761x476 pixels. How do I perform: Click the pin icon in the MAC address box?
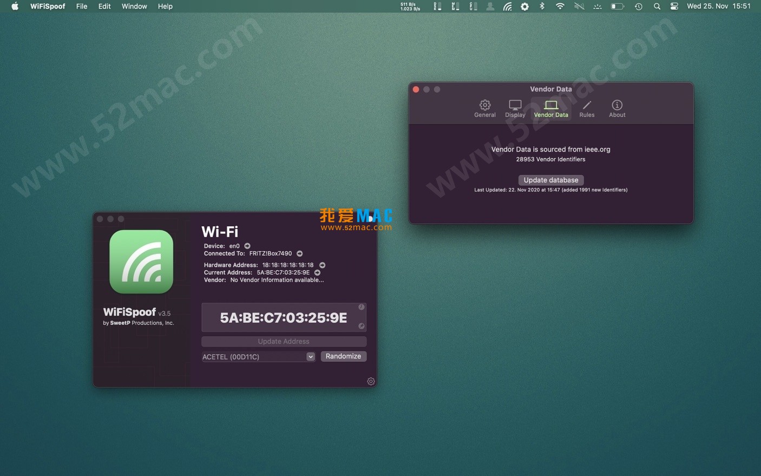click(x=361, y=326)
